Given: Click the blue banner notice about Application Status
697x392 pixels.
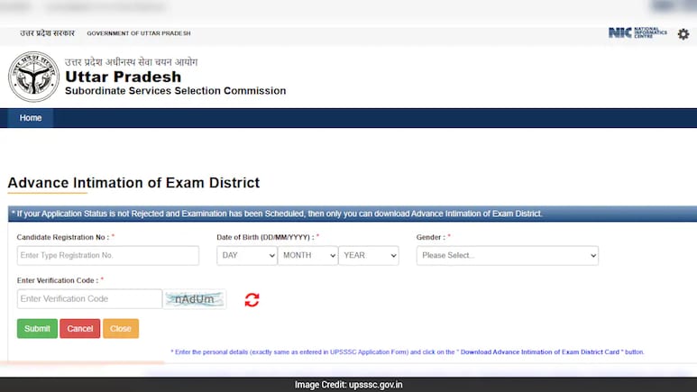Looking at the screenshot, I should pyautogui.click(x=353, y=214).
